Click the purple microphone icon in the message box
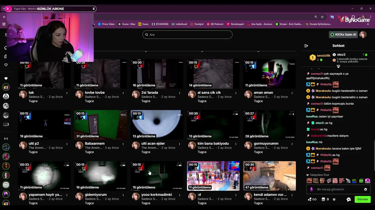 pyautogui.click(x=311, y=189)
